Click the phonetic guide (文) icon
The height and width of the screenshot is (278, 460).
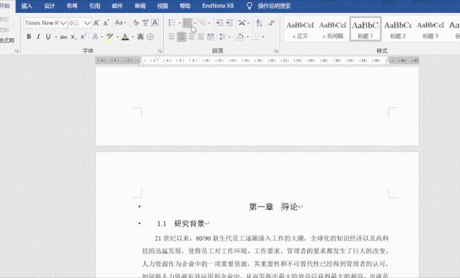[145, 23]
